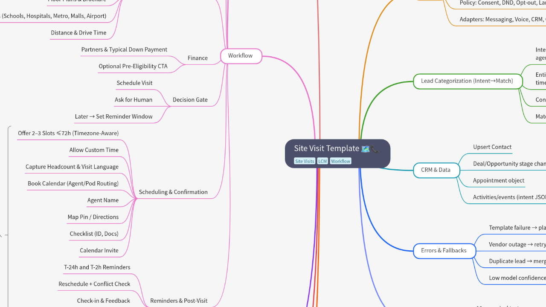Image resolution: width=546 pixels, height=307 pixels.
Task: Select the Scheduling & Confirmation subtopic
Action: (173, 192)
